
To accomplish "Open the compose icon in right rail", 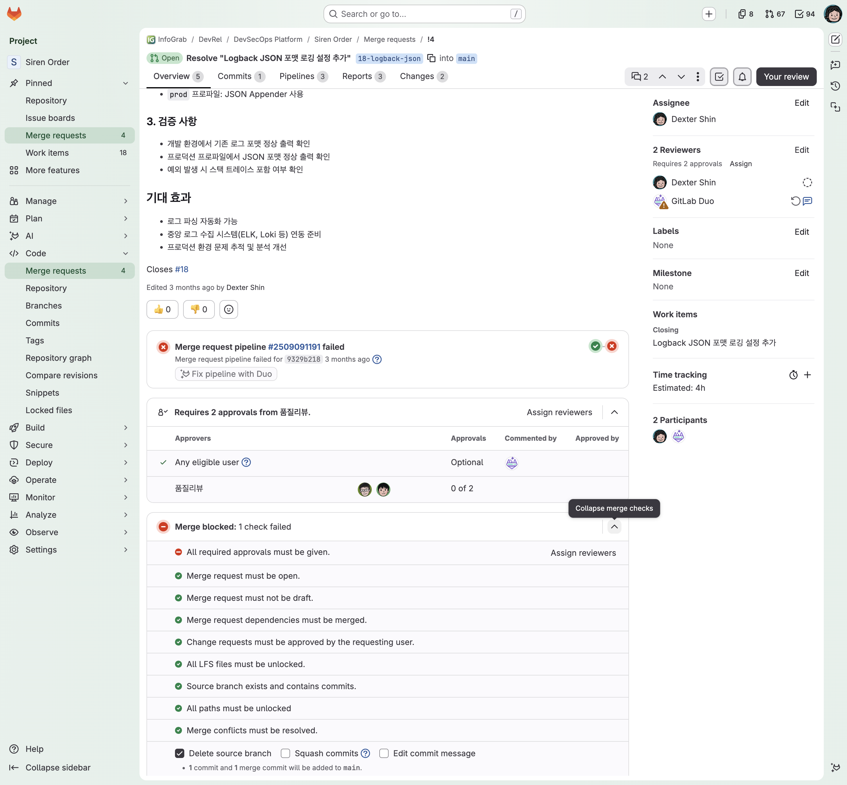I will [835, 40].
